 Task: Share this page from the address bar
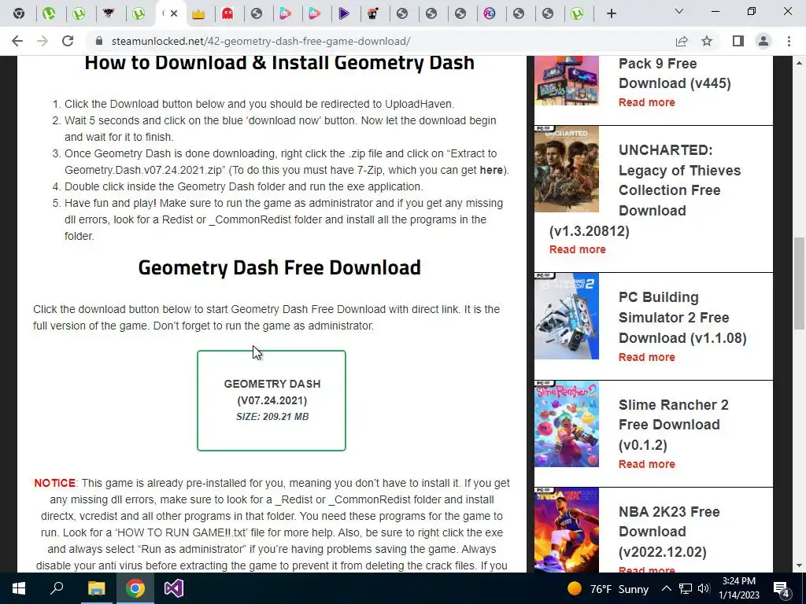(x=682, y=41)
